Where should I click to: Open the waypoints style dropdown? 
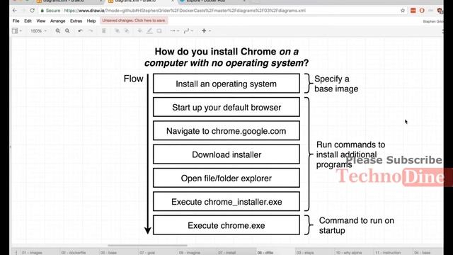coord(188,30)
